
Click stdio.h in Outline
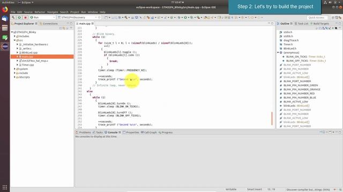pos(288,32)
